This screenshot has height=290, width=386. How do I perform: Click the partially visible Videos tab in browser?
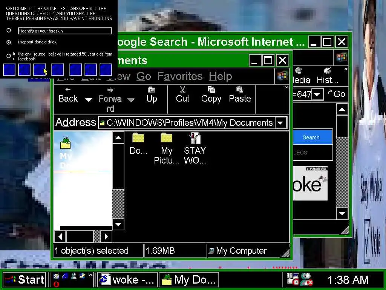(300, 153)
